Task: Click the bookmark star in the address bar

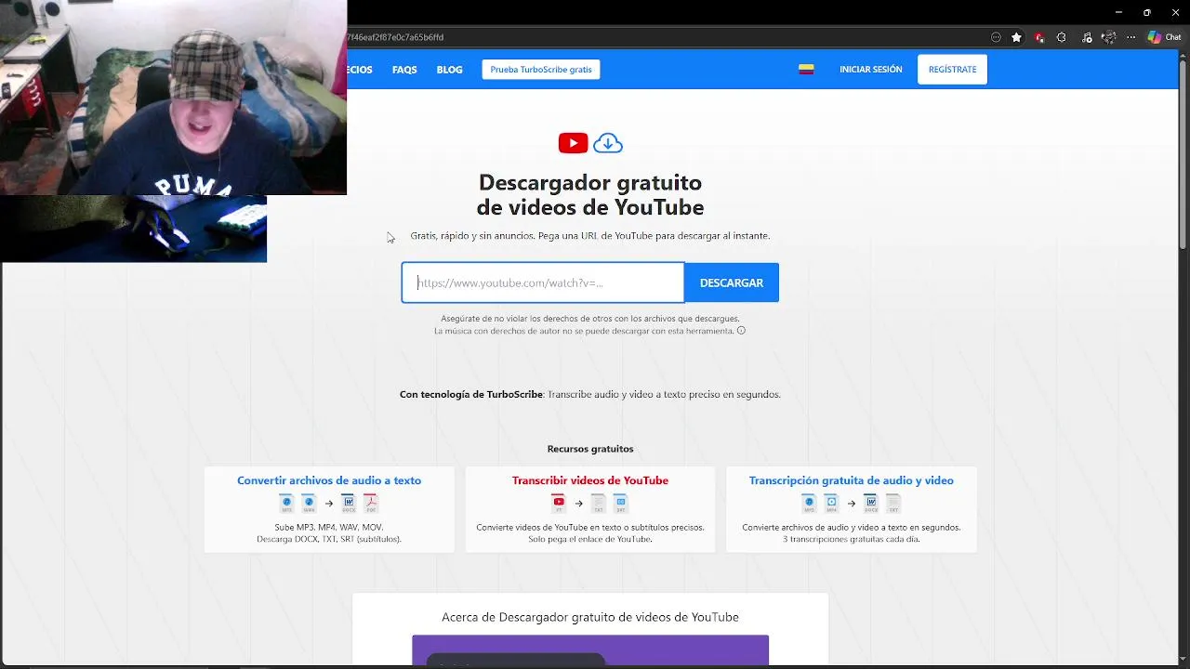Action: pos(1017,37)
